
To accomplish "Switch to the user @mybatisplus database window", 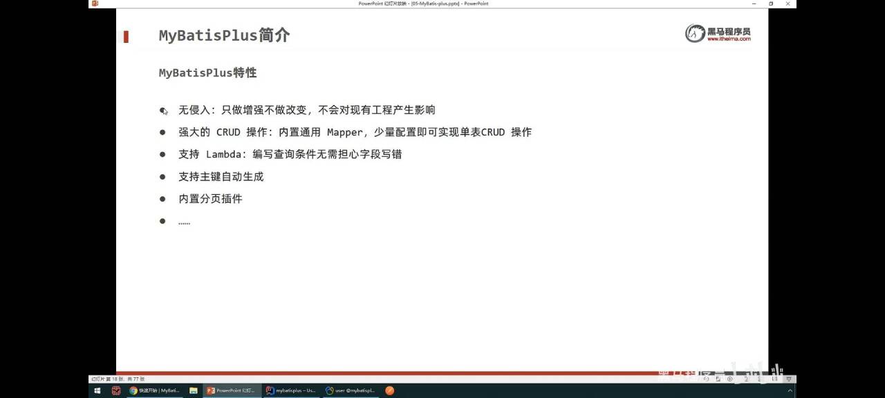I will pyautogui.click(x=351, y=390).
